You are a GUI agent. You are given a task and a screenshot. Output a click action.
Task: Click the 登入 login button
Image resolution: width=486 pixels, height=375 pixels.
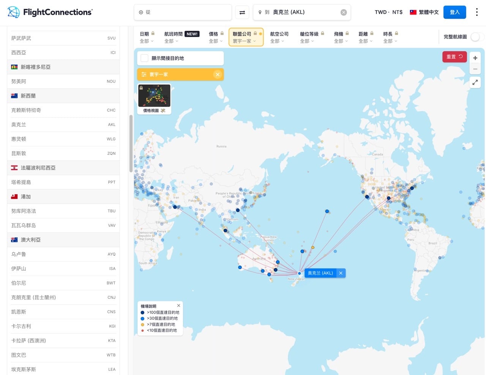tap(454, 12)
